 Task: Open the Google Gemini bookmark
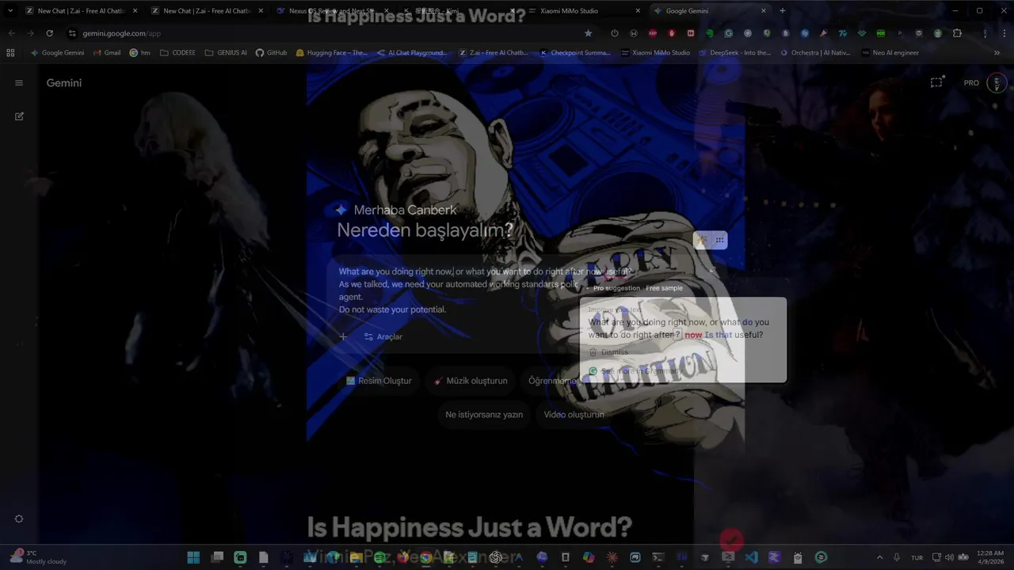pyautogui.click(x=57, y=53)
